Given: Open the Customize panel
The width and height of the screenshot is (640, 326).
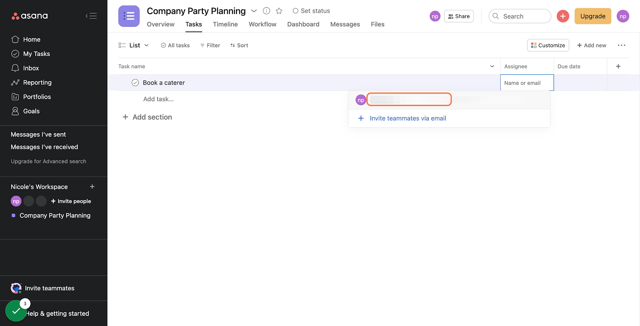Looking at the screenshot, I should point(548,45).
